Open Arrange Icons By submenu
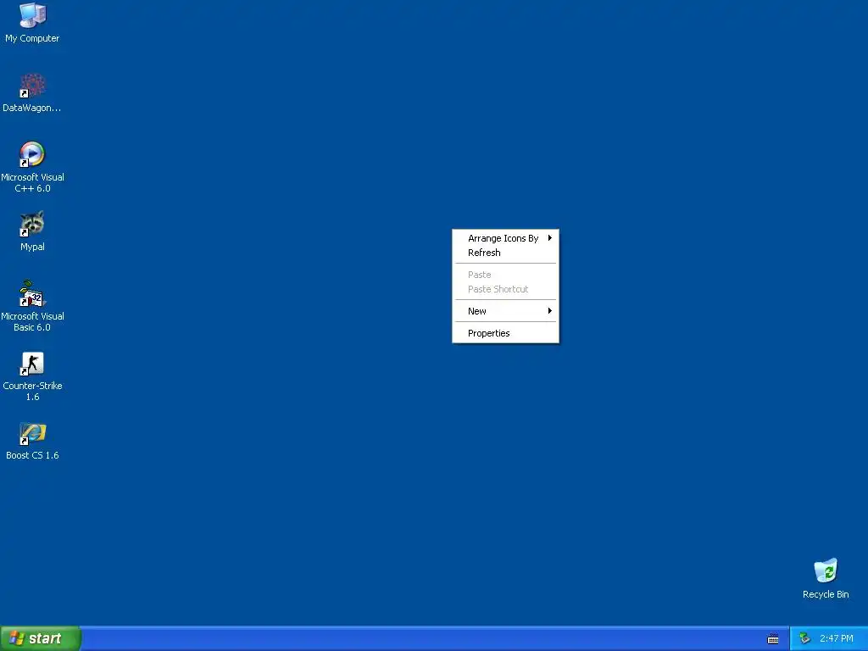Screen dimensions: 868x651 coord(505,238)
